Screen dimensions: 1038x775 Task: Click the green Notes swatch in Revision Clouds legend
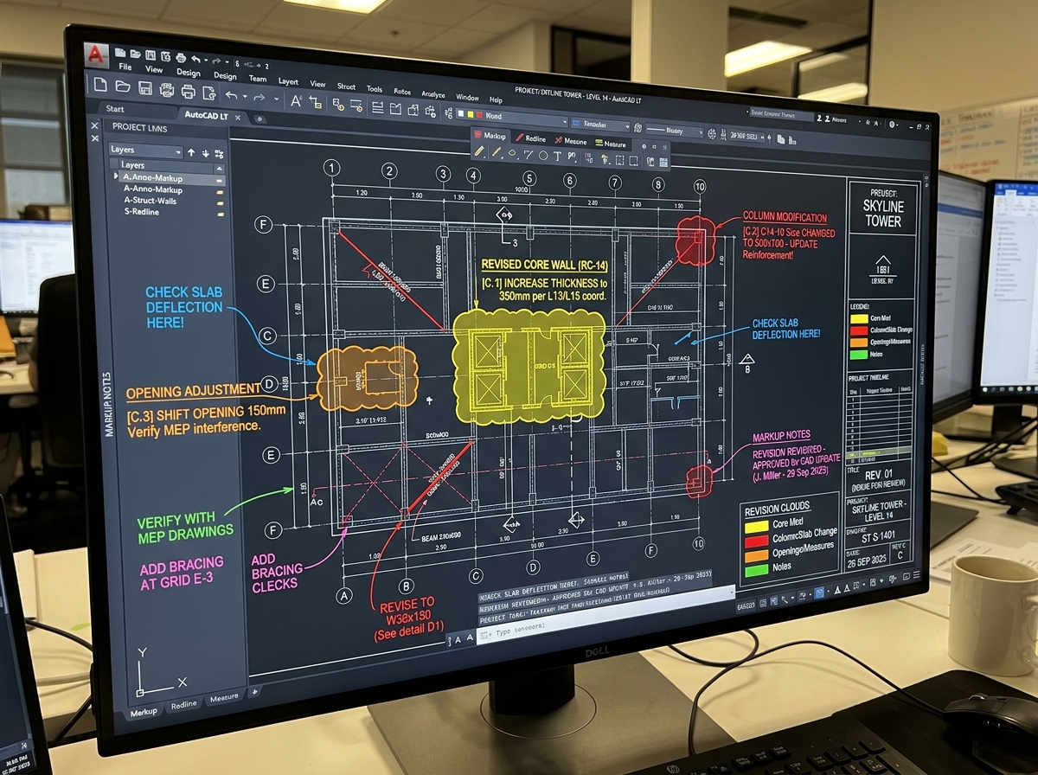pos(755,569)
